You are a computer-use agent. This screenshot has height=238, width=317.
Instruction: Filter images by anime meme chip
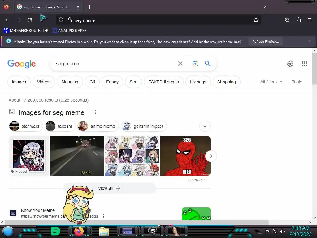(x=98, y=126)
